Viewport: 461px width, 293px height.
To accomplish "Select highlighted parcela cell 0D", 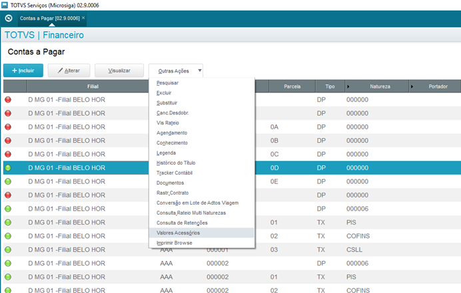I will pos(274,168).
